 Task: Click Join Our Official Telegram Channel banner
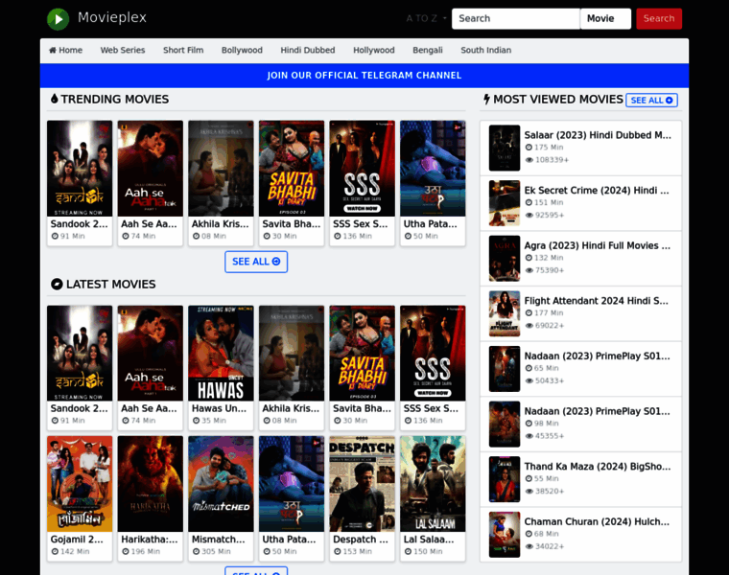[x=364, y=76]
